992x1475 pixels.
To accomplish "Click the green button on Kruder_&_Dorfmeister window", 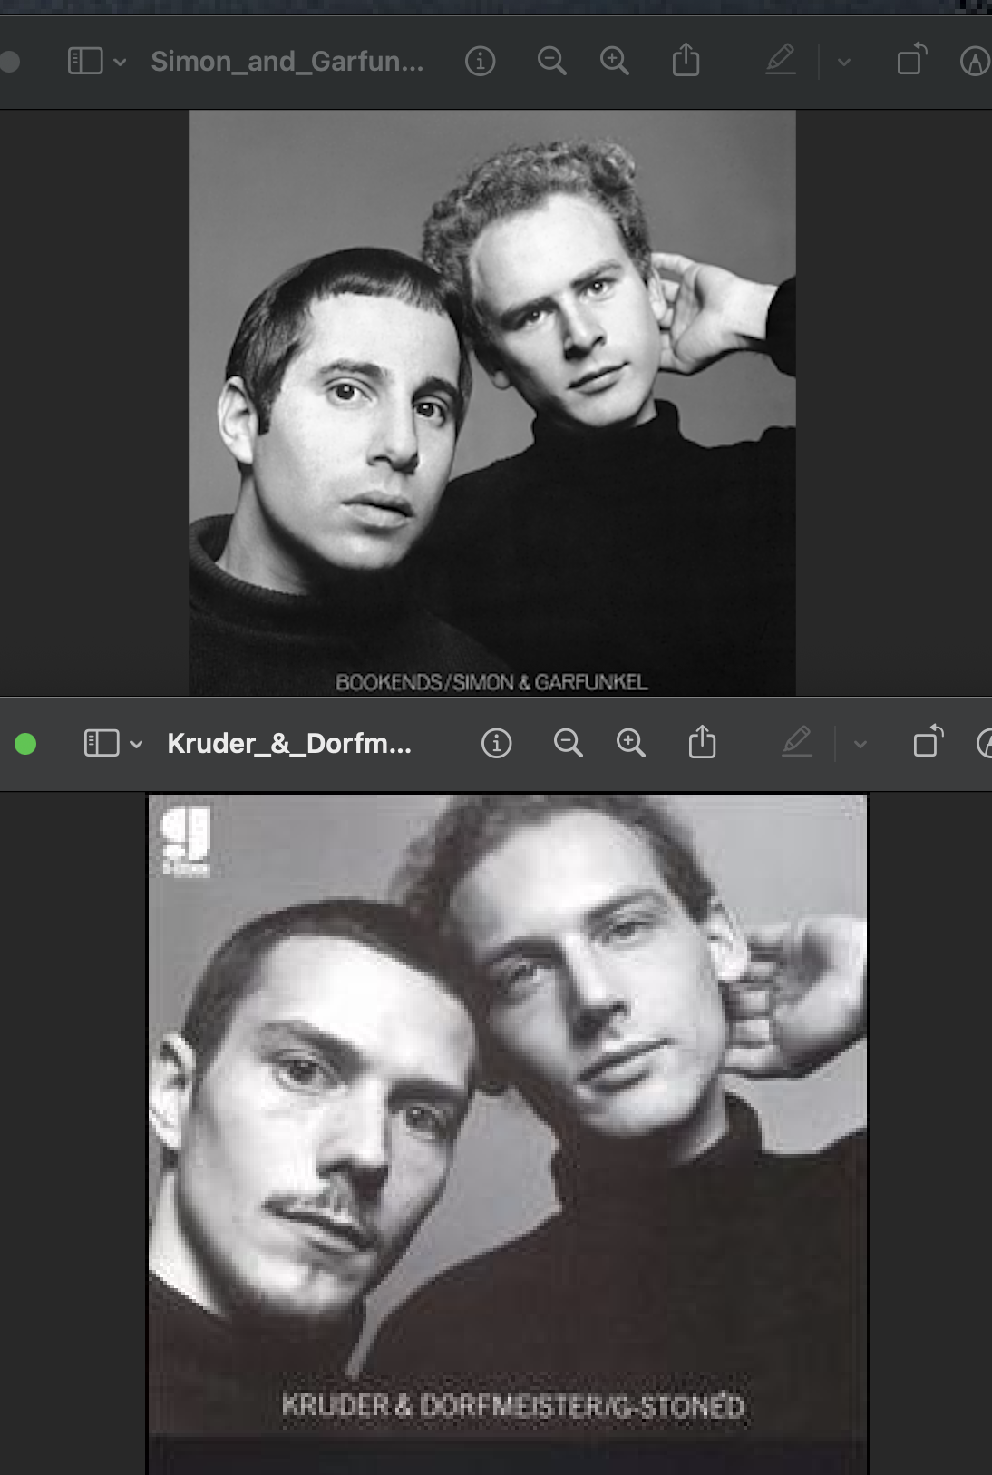I will coord(25,744).
